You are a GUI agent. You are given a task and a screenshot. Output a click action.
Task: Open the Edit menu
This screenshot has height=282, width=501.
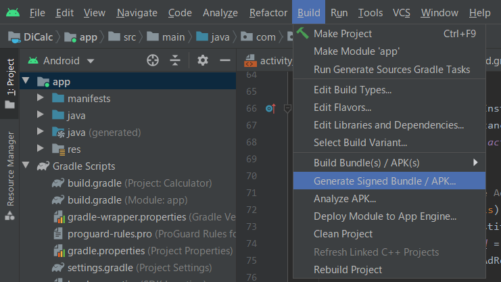(x=64, y=13)
